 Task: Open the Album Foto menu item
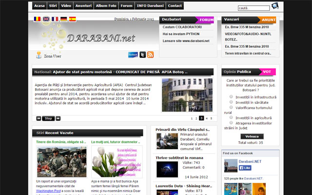tap(106, 6)
